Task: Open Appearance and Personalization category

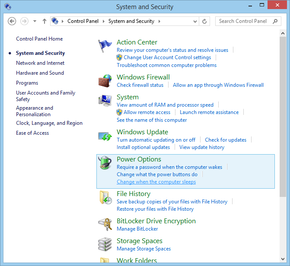Action: click(35, 111)
